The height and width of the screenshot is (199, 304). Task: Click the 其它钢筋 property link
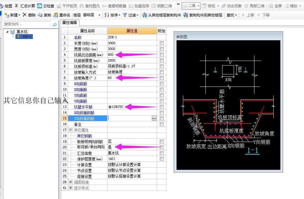pyautogui.click(x=84, y=136)
